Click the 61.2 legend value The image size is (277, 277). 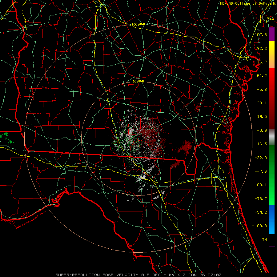[262, 76]
